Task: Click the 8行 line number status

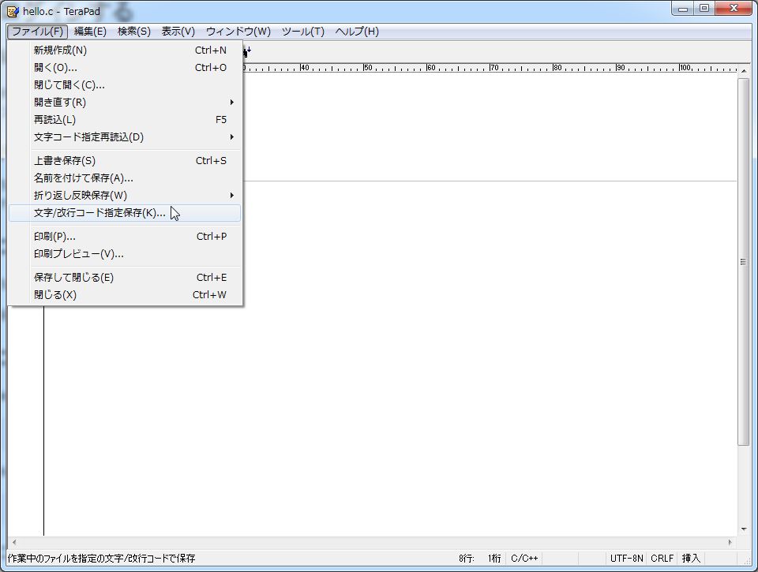Action: pyautogui.click(x=466, y=559)
